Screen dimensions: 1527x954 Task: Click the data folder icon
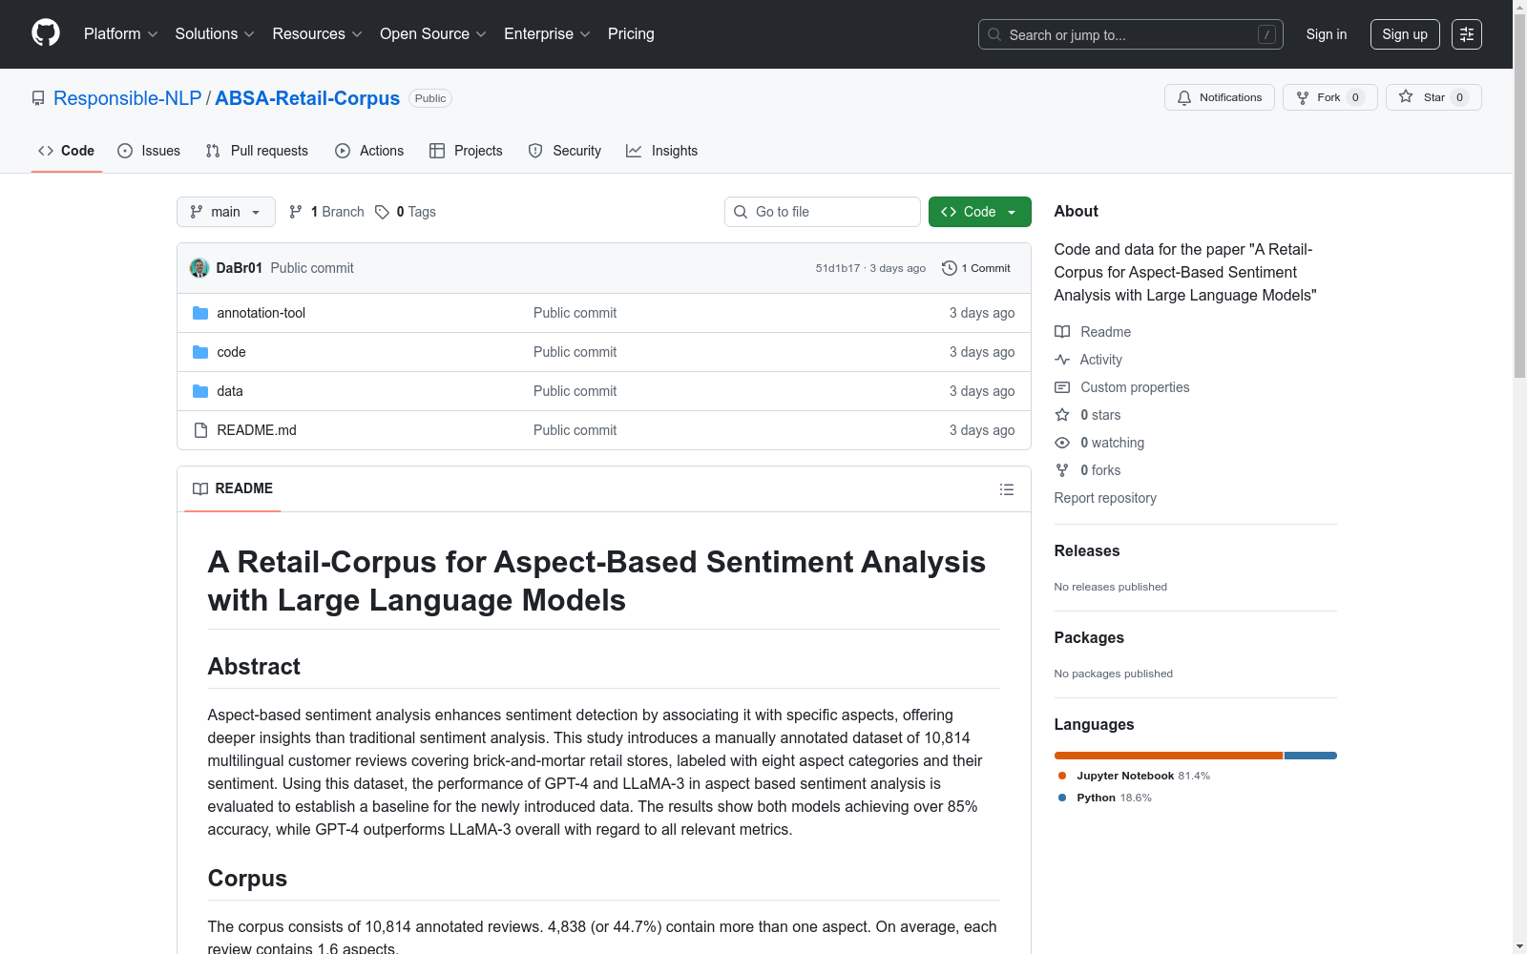200,391
